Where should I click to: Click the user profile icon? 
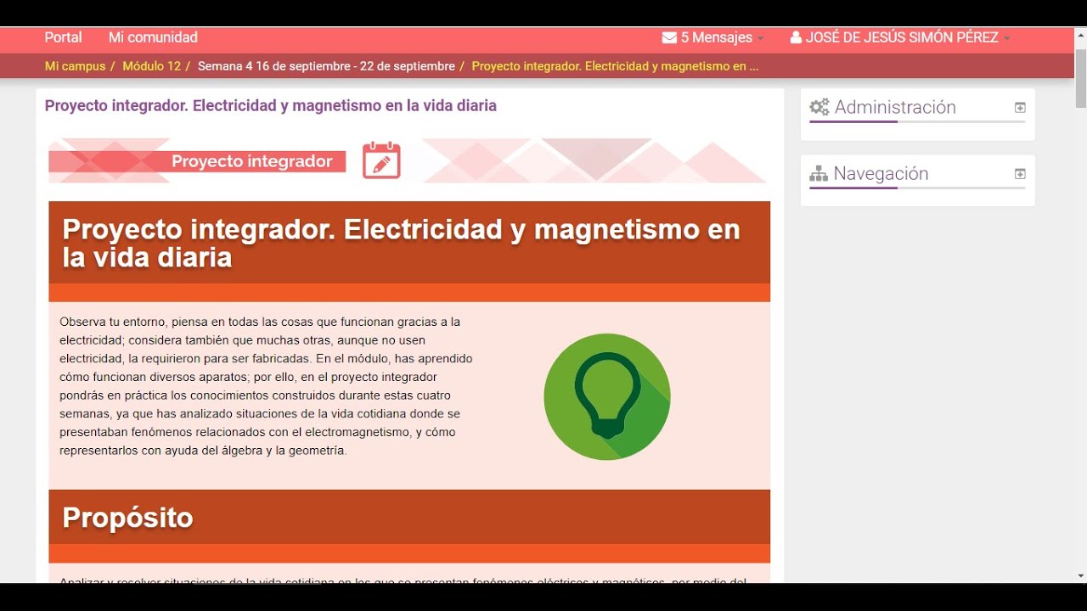click(796, 37)
